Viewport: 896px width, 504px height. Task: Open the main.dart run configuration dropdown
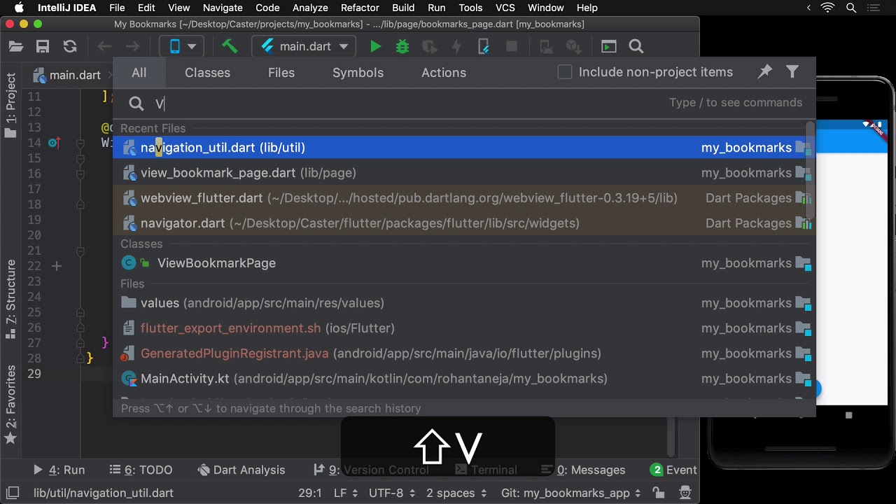[x=304, y=47]
